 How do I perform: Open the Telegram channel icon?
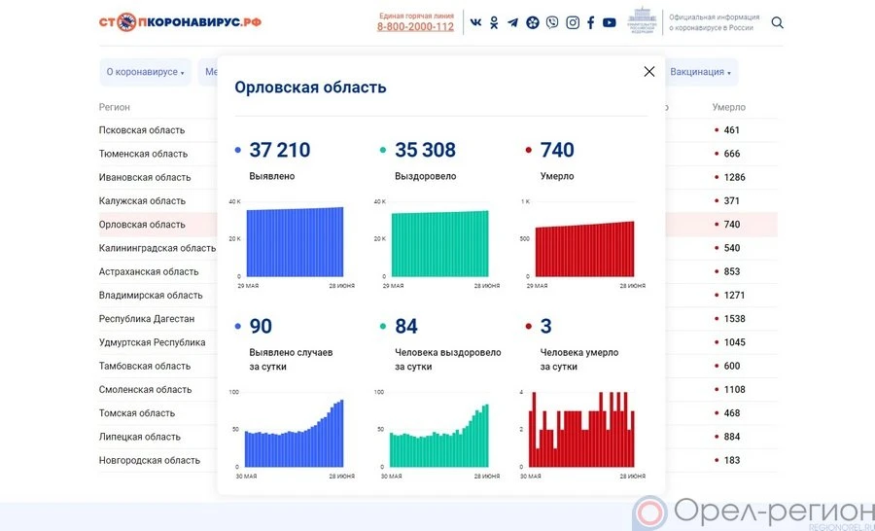[x=512, y=22]
